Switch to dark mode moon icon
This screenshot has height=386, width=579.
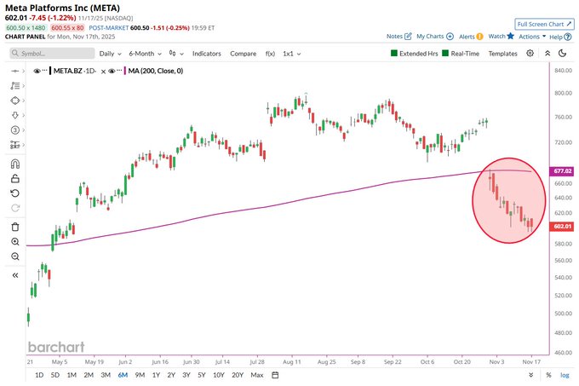[x=562, y=53]
